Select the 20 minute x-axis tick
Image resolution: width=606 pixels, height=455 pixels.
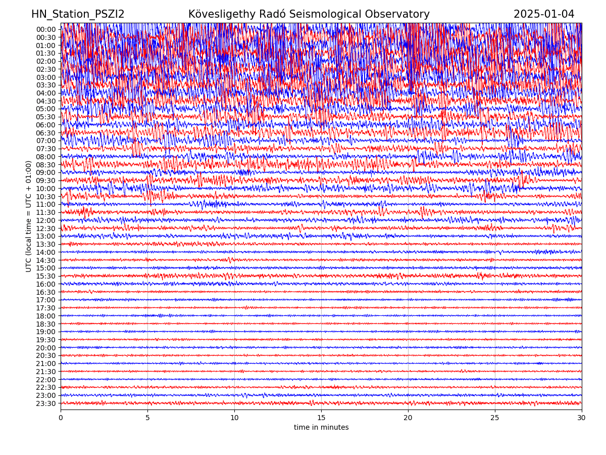pyautogui.click(x=408, y=418)
